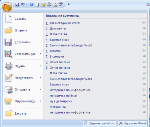Screen dimensions: 150x127
Task: Click the Redo icon in the toolbar
Action: pos(32,5)
